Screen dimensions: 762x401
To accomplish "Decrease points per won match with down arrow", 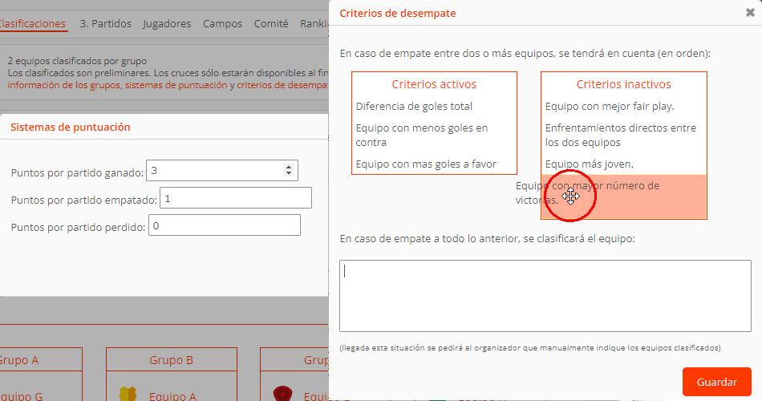I will click(x=289, y=173).
